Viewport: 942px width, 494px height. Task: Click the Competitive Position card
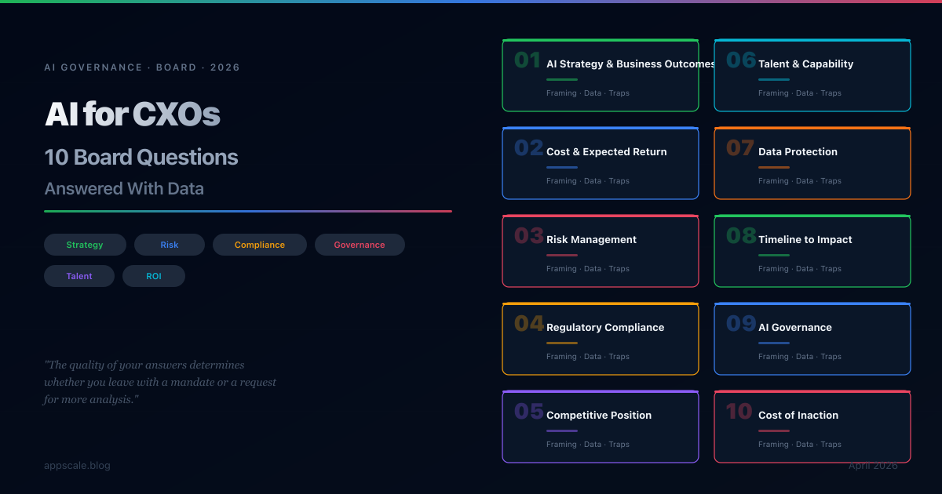(x=601, y=427)
